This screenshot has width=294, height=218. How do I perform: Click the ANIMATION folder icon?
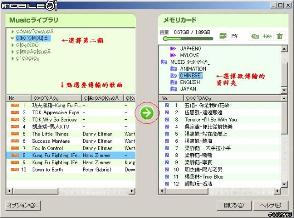[174, 69]
